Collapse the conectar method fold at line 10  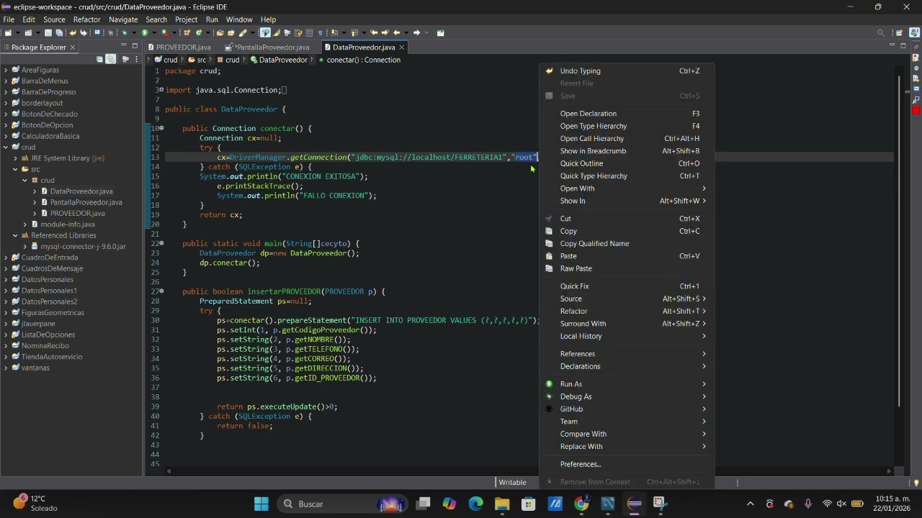tap(161, 128)
